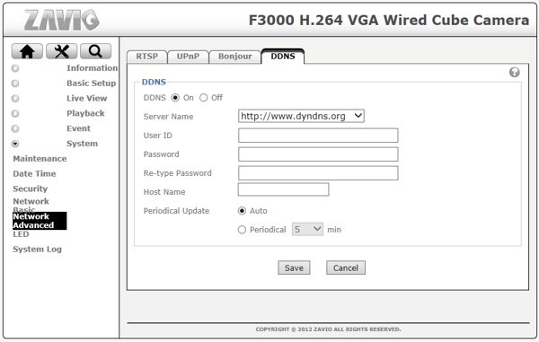
Task: Turn DDNS Off radio button
Action: pos(204,98)
